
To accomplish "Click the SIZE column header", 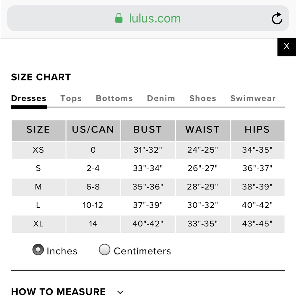I will [x=38, y=130].
